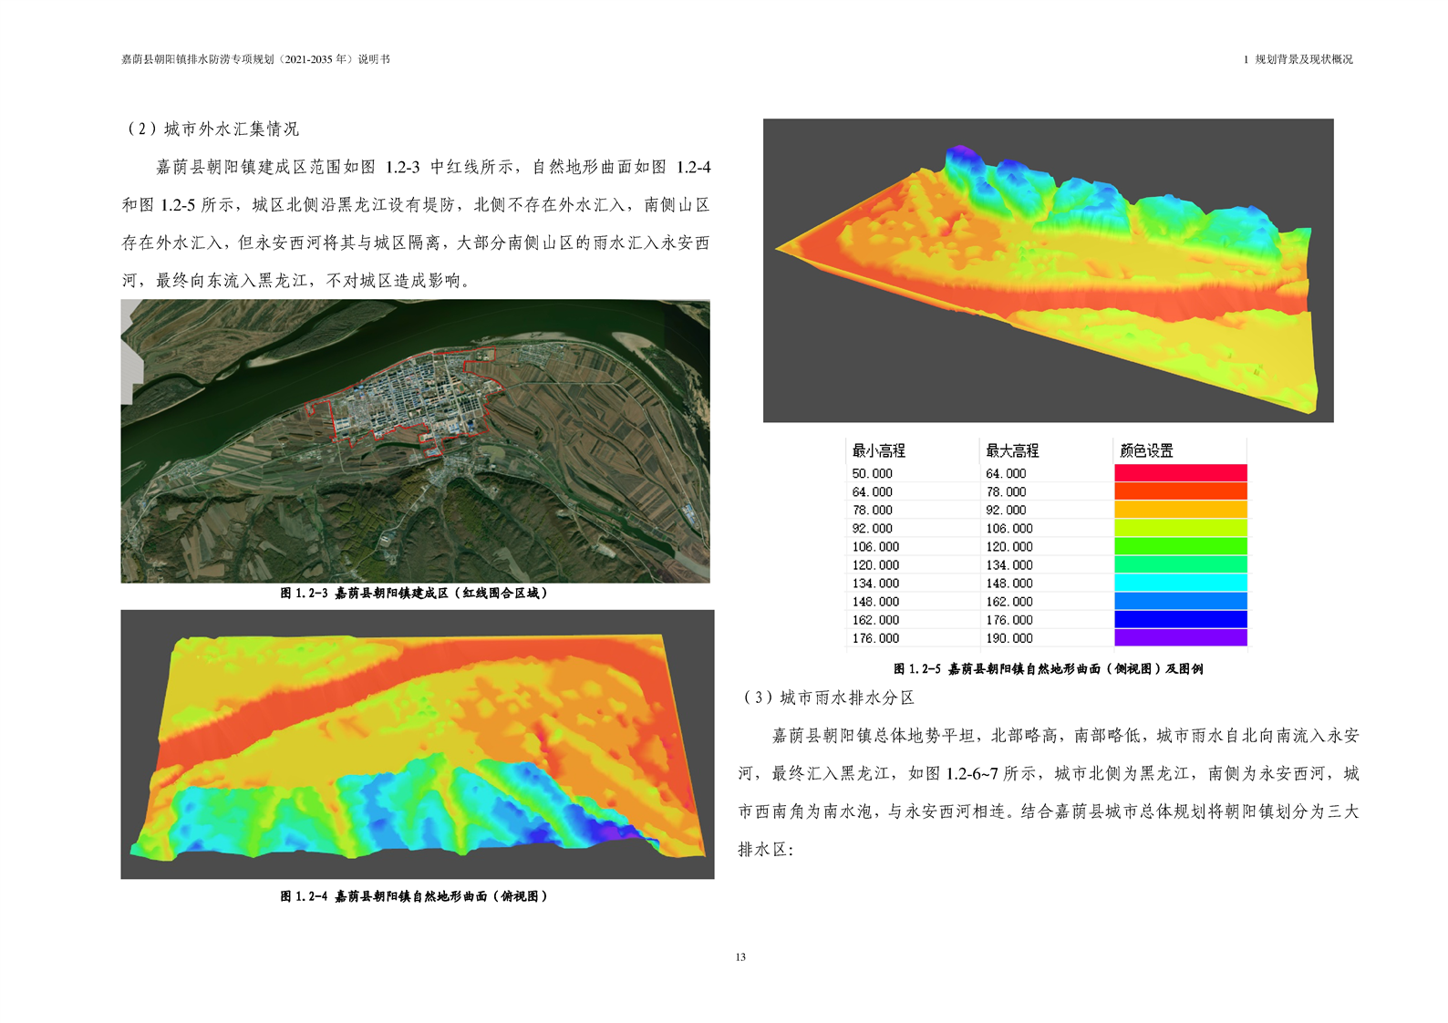This screenshot has width=1448, height=1023.
Task: Click heading （2）城市外水汇集情况
Action: (x=211, y=129)
